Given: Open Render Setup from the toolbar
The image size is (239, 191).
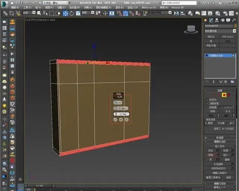Looking at the screenshot, I should pos(225,13).
